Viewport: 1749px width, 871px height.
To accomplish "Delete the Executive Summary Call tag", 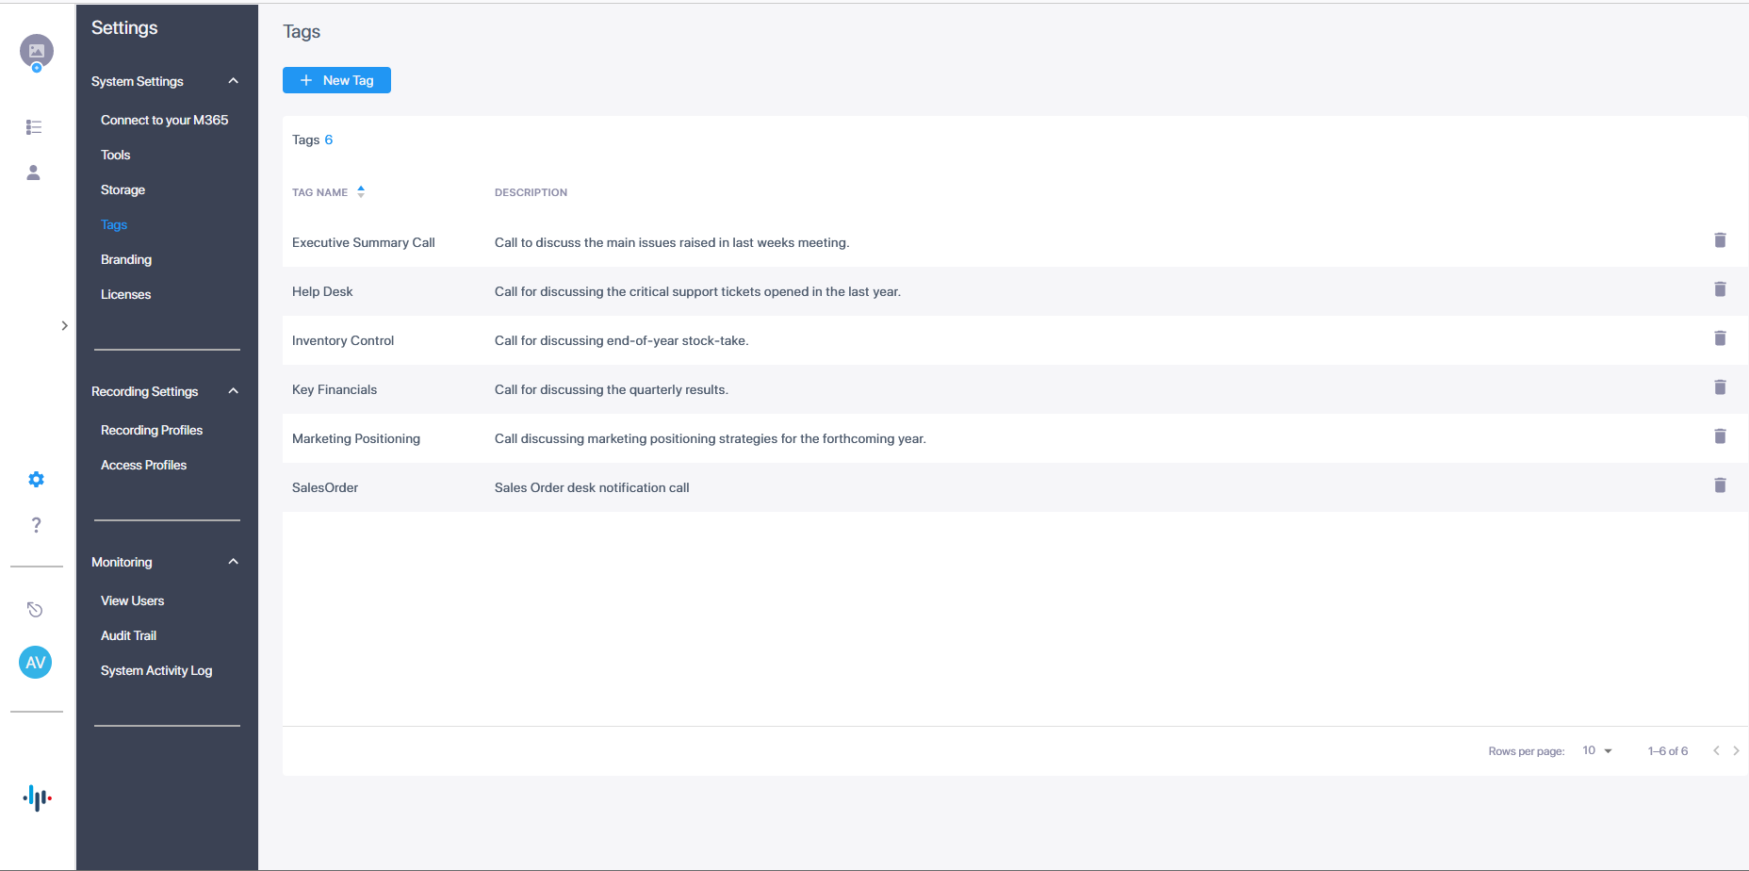I will point(1720,240).
